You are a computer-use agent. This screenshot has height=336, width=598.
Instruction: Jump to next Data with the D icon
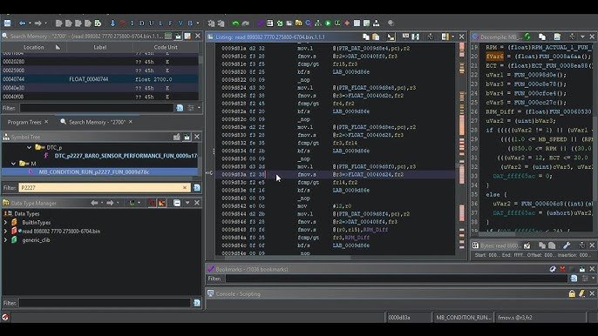click(142, 24)
